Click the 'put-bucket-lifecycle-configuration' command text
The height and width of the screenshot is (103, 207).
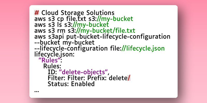[x=118, y=37]
